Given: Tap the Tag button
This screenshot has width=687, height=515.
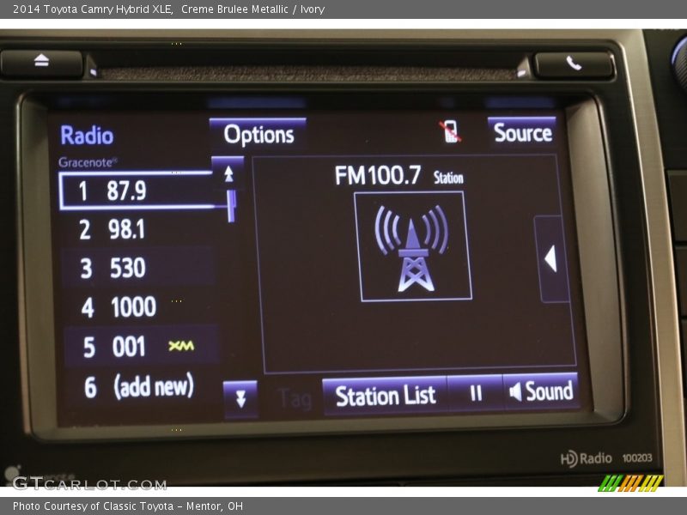Looking at the screenshot, I should pos(294,398).
